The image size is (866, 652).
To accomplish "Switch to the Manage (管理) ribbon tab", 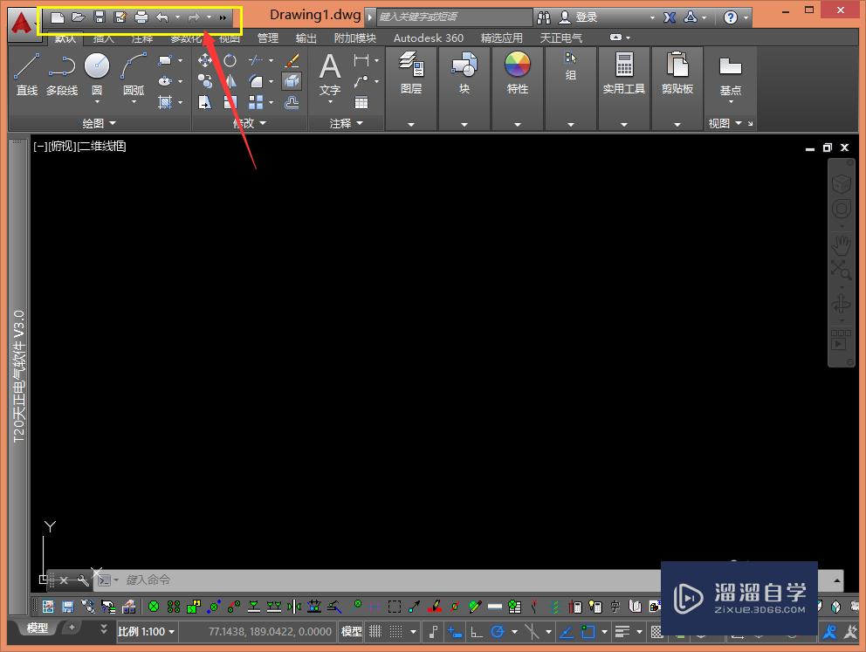I will pos(268,38).
